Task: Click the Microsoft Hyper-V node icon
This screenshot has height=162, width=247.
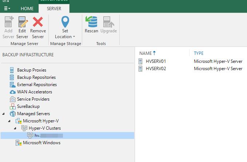Action: (19, 121)
